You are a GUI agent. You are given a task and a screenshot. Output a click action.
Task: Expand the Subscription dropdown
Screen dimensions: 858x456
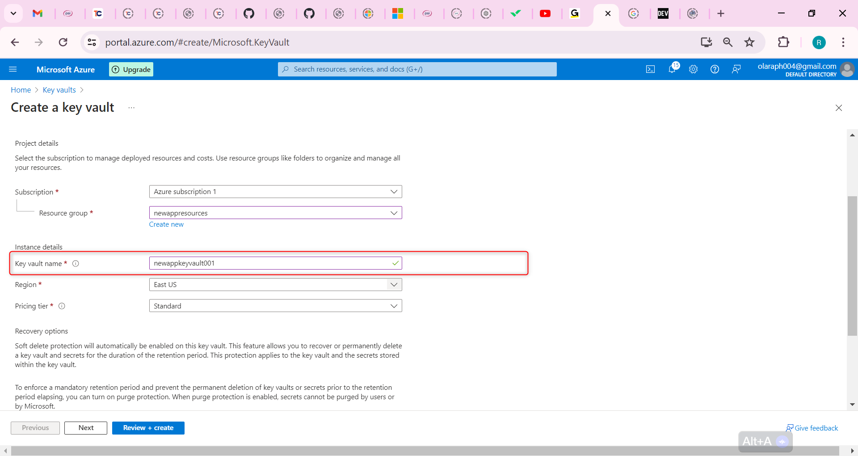(276, 192)
